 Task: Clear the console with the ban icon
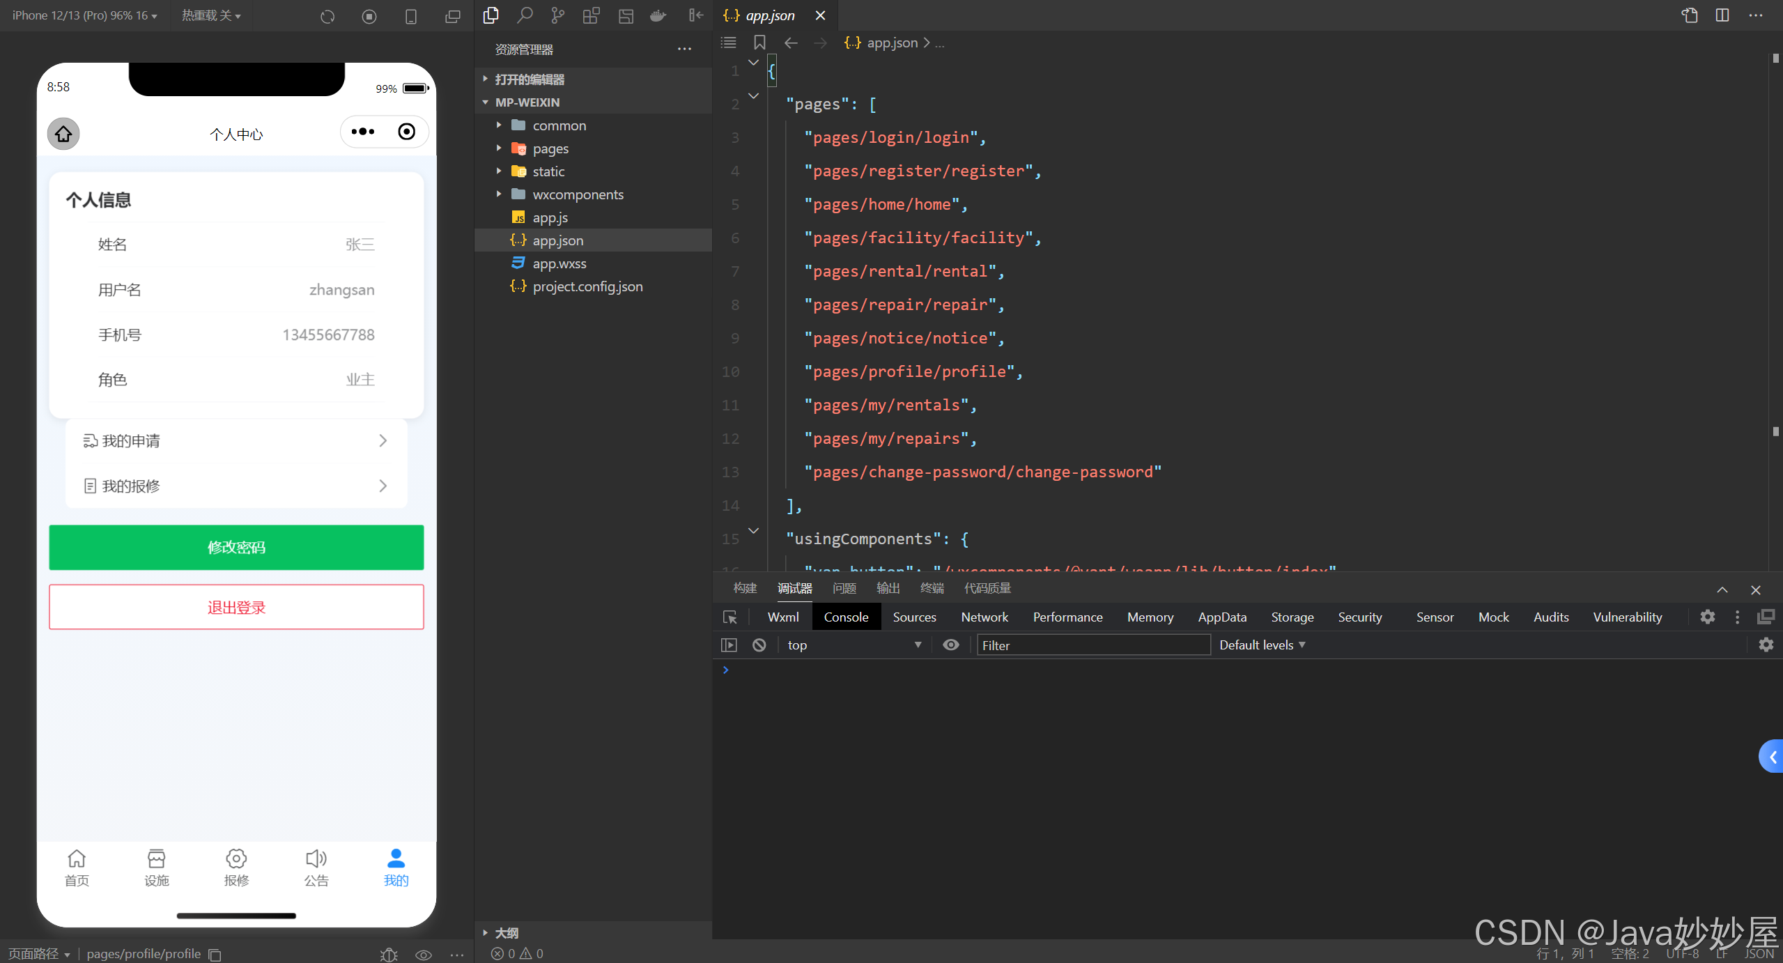click(759, 645)
